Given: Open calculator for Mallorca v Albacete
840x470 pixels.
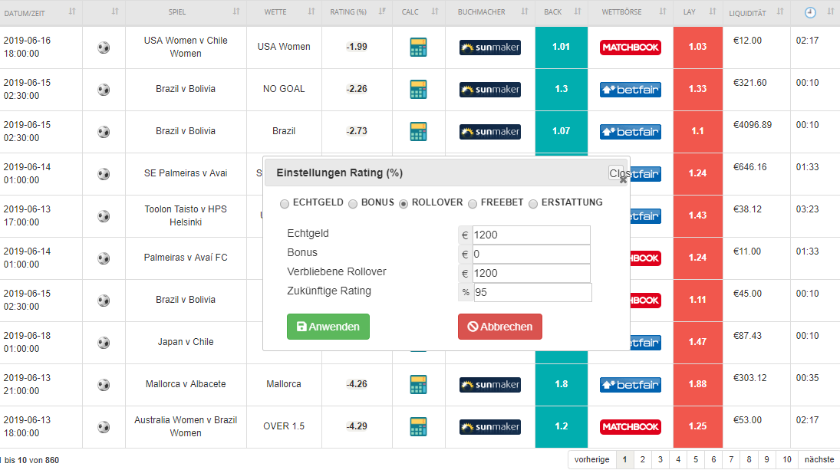Looking at the screenshot, I should 418,384.
